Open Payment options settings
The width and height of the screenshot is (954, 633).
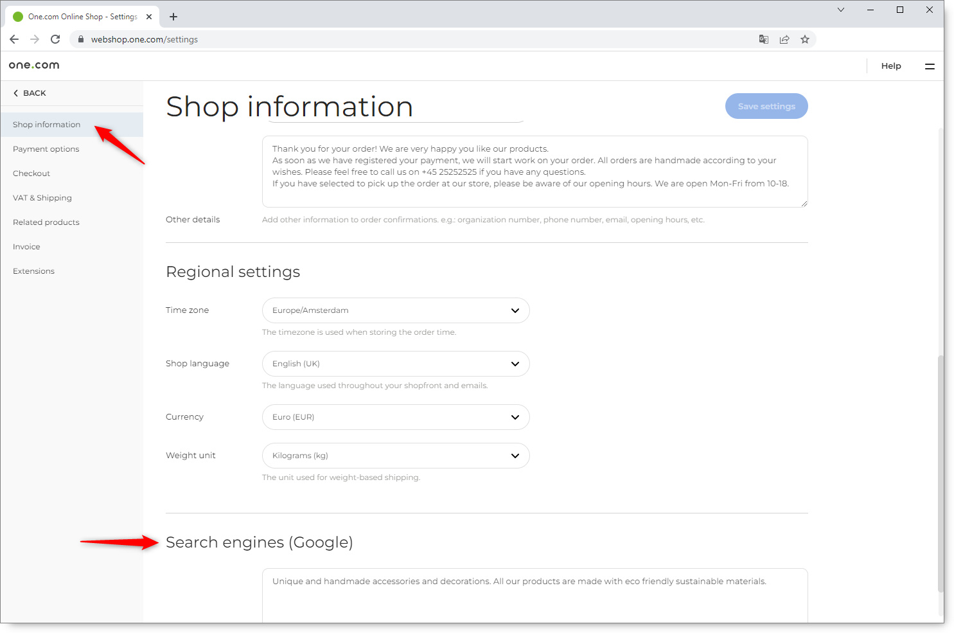pyautogui.click(x=72, y=149)
